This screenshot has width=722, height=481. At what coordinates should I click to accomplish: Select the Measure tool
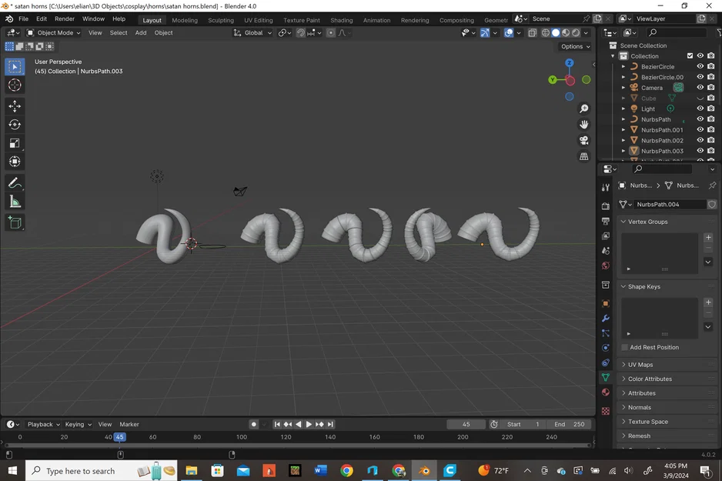point(15,202)
